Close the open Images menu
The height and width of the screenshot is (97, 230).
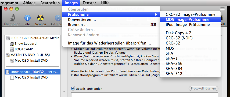pos(71,3)
